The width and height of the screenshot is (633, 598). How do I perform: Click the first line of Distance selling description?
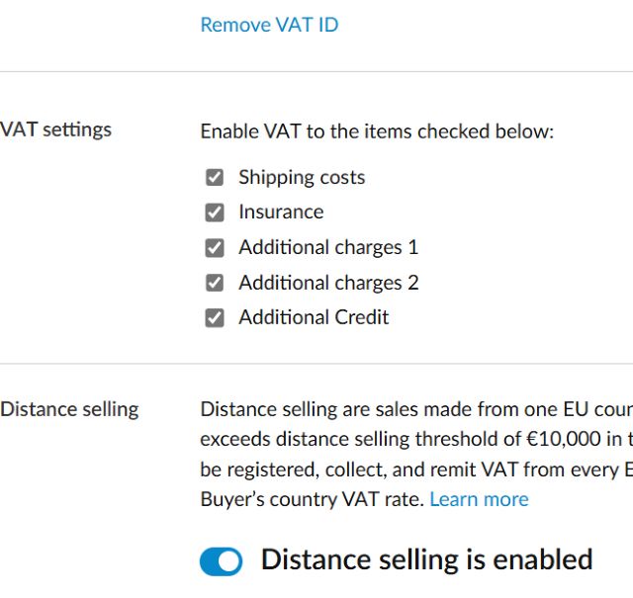click(x=415, y=409)
